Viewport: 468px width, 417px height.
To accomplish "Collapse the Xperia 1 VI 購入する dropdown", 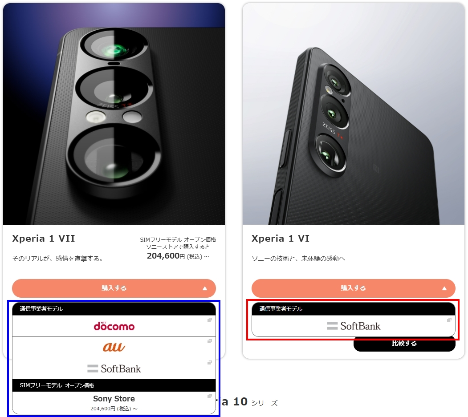I will coord(354,288).
